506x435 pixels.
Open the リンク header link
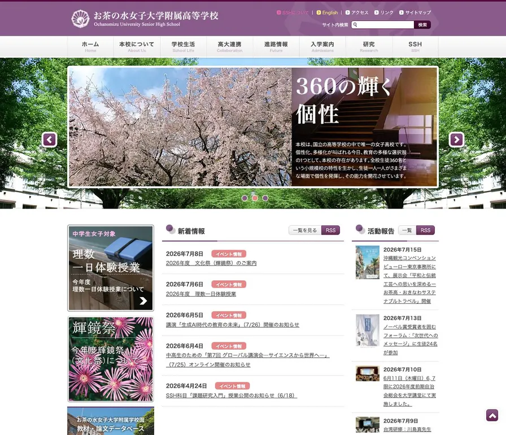pos(383,12)
